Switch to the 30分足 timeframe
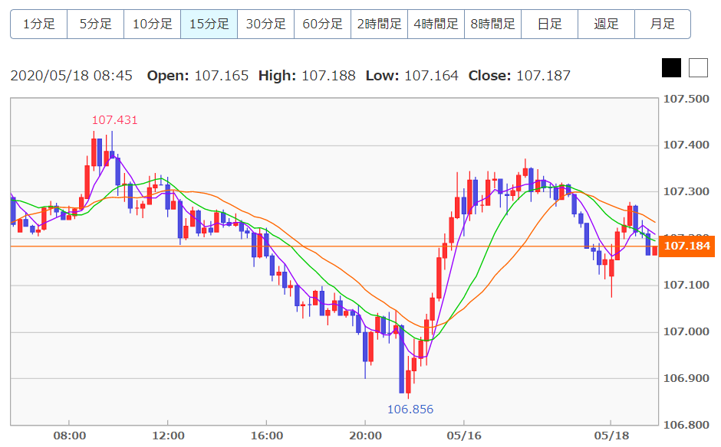 coord(265,24)
